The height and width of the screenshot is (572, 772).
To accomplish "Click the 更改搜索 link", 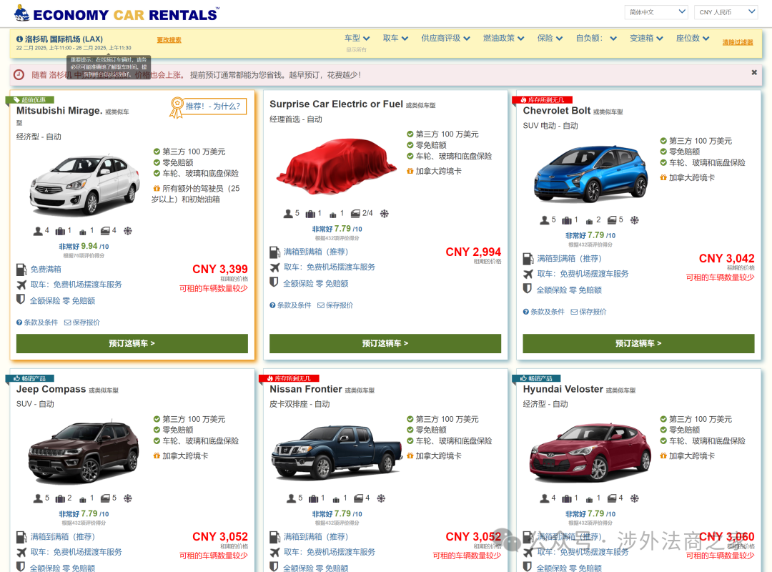I will 169,40.
